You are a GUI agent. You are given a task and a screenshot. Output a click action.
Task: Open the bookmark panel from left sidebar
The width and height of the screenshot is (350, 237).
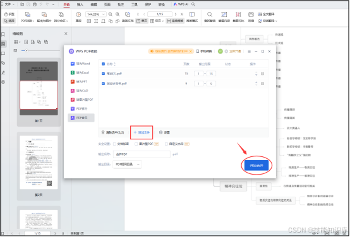pyautogui.click(x=3, y=34)
